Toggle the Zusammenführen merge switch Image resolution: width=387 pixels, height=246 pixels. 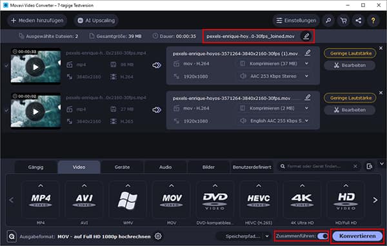(x=322, y=236)
